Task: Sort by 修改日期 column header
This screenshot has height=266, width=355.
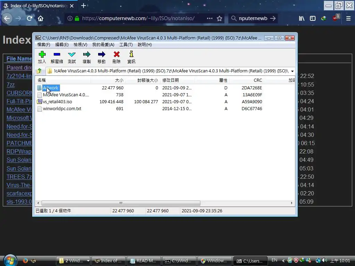Action: pos(177,80)
